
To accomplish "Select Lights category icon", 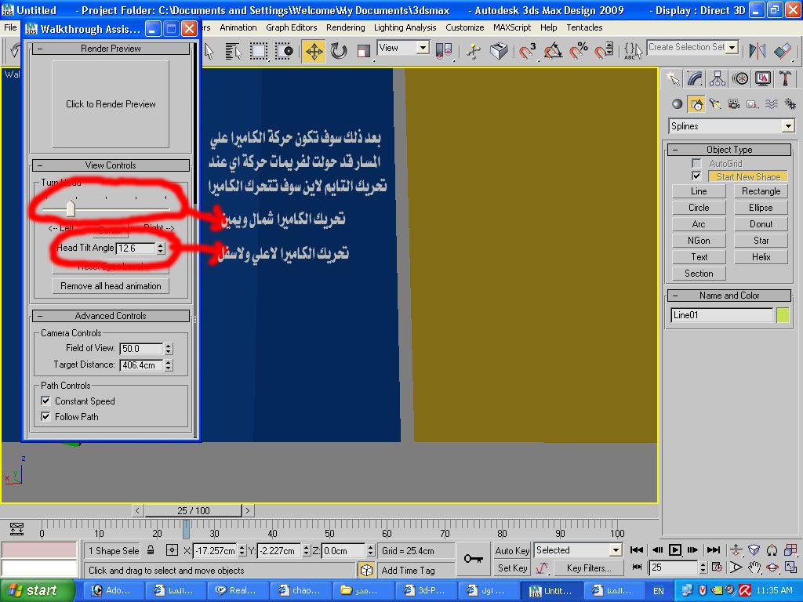I will point(715,104).
